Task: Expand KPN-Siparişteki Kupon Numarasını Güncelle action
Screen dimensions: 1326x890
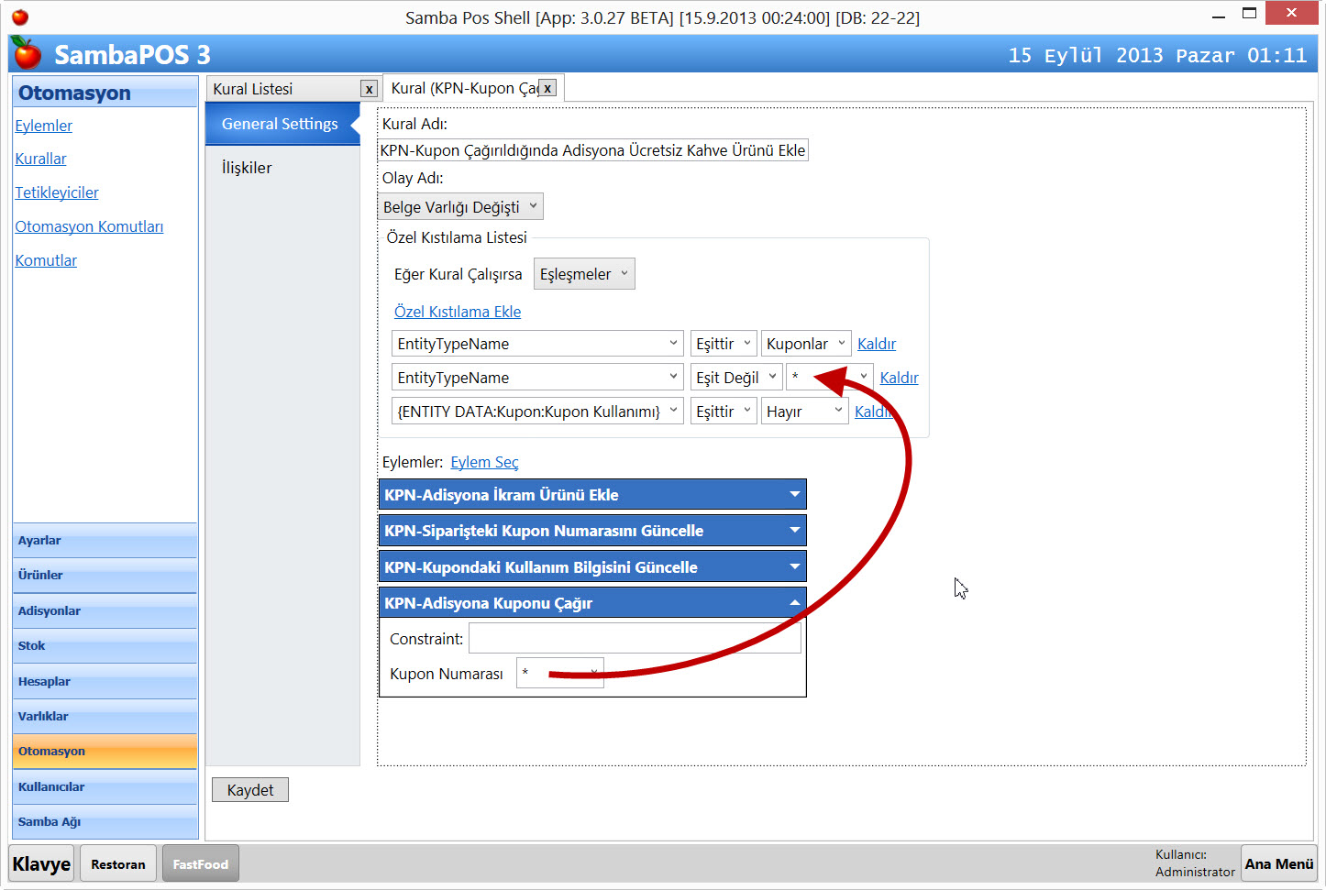Action: tap(794, 531)
